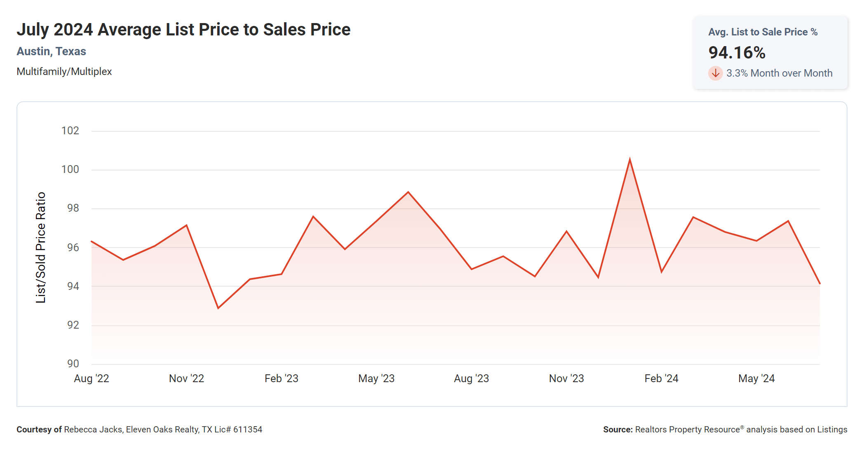
Task: Click the "May '24" x-axis label
Action: tap(756, 378)
